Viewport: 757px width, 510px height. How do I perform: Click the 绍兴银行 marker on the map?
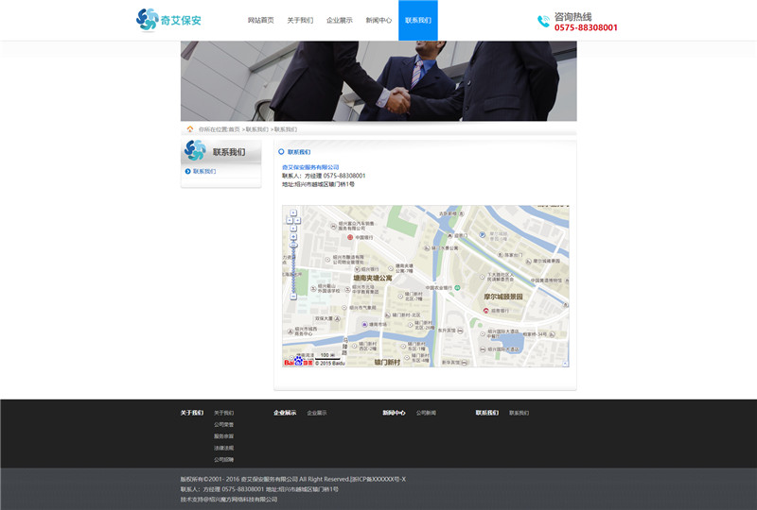click(358, 269)
